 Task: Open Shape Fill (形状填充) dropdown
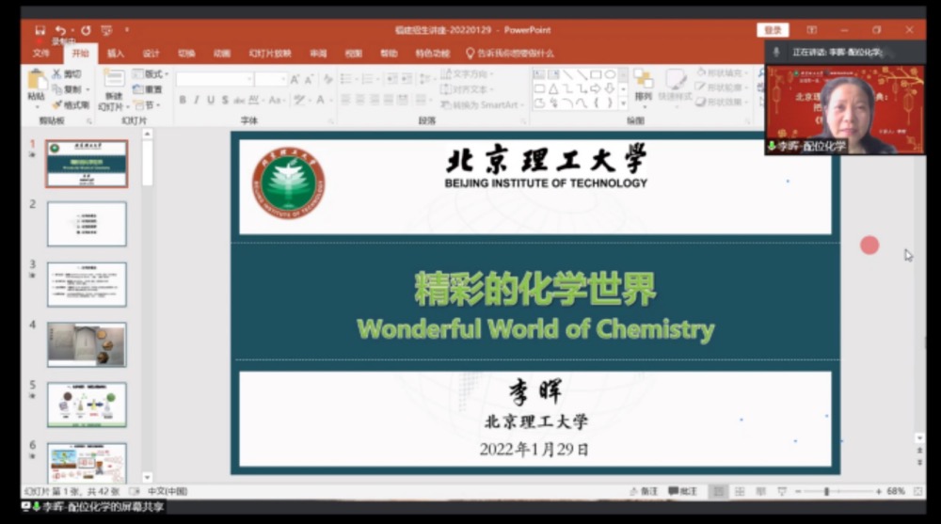click(723, 72)
